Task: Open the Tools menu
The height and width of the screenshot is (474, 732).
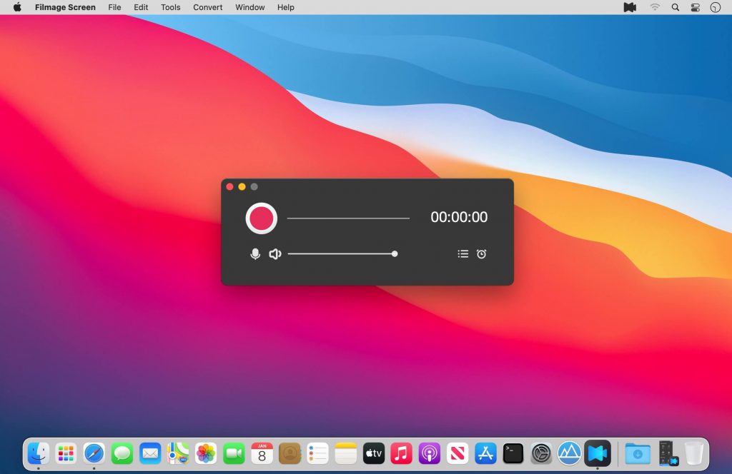Action: pos(170,7)
